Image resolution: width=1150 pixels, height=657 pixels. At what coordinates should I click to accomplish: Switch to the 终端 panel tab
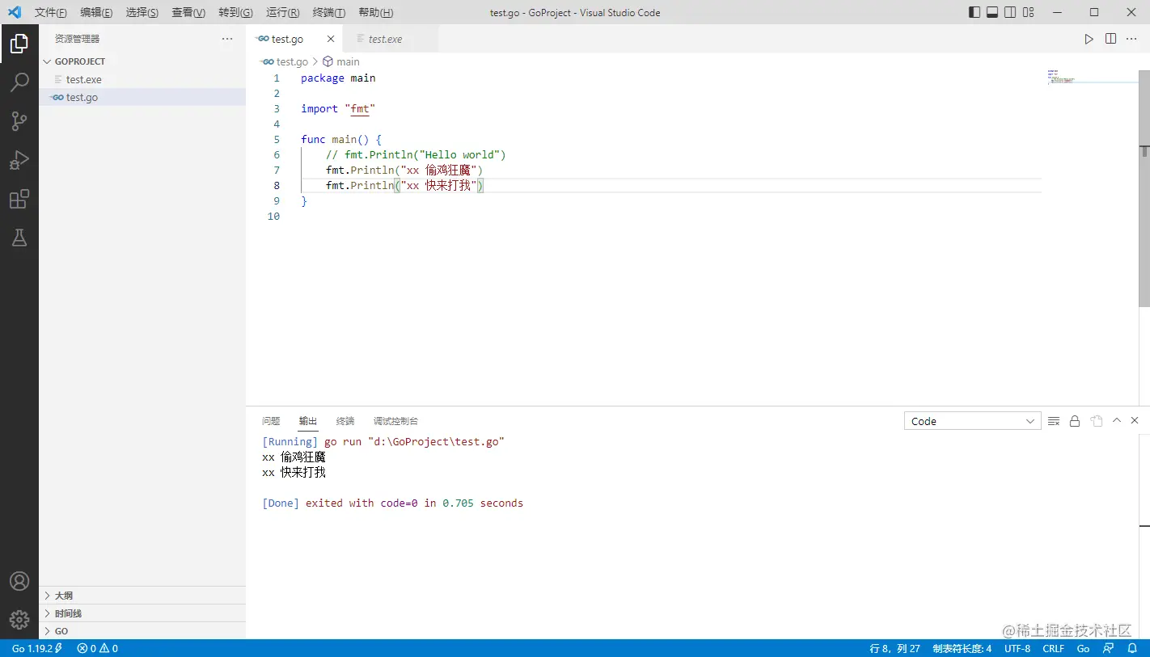[x=345, y=421]
